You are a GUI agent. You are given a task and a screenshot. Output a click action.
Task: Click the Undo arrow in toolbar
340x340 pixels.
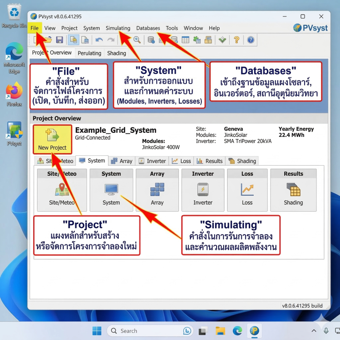tap(99, 40)
